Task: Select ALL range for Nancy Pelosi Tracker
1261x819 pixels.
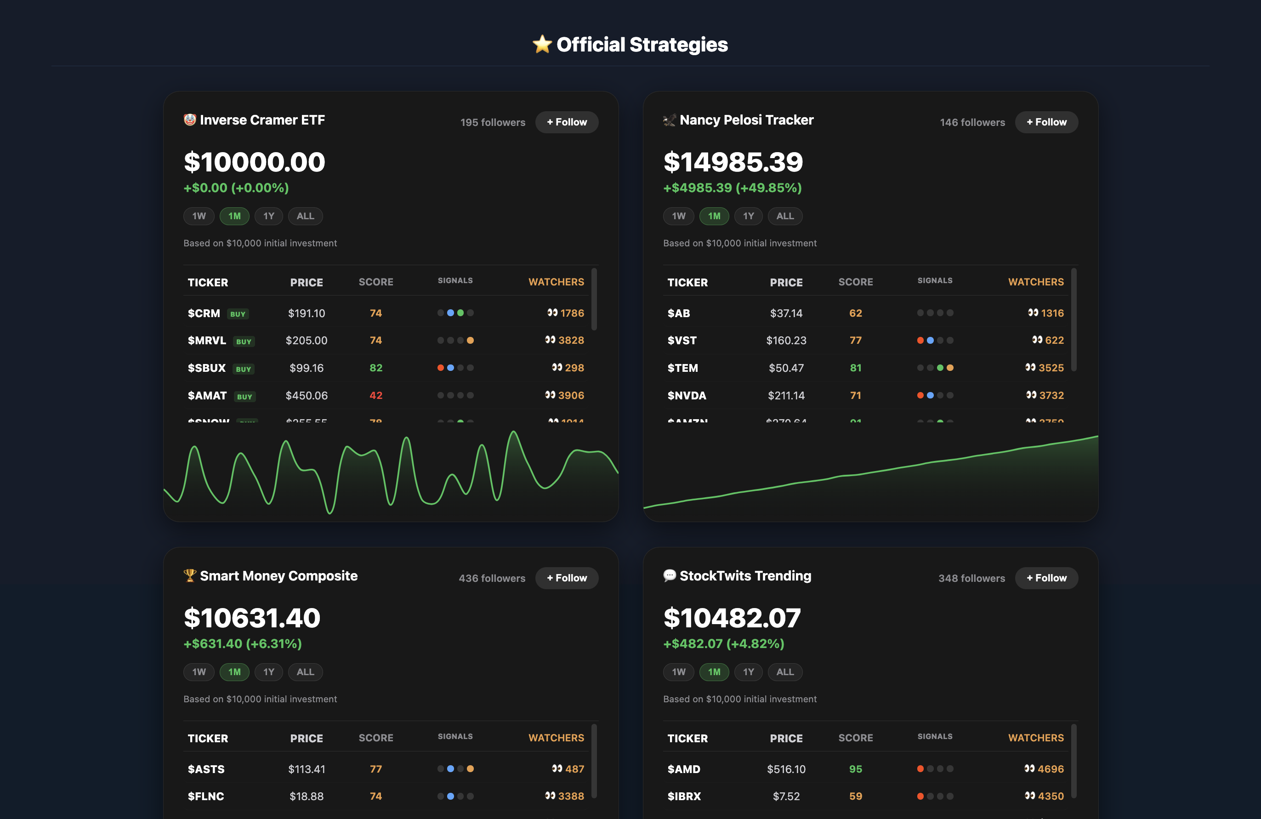Action: click(x=785, y=216)
